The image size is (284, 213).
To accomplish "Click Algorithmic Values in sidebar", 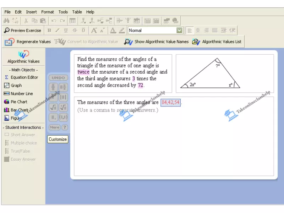I will tap(23, 57).
